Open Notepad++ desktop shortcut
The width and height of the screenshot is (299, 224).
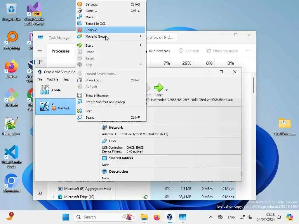(11, 126)
